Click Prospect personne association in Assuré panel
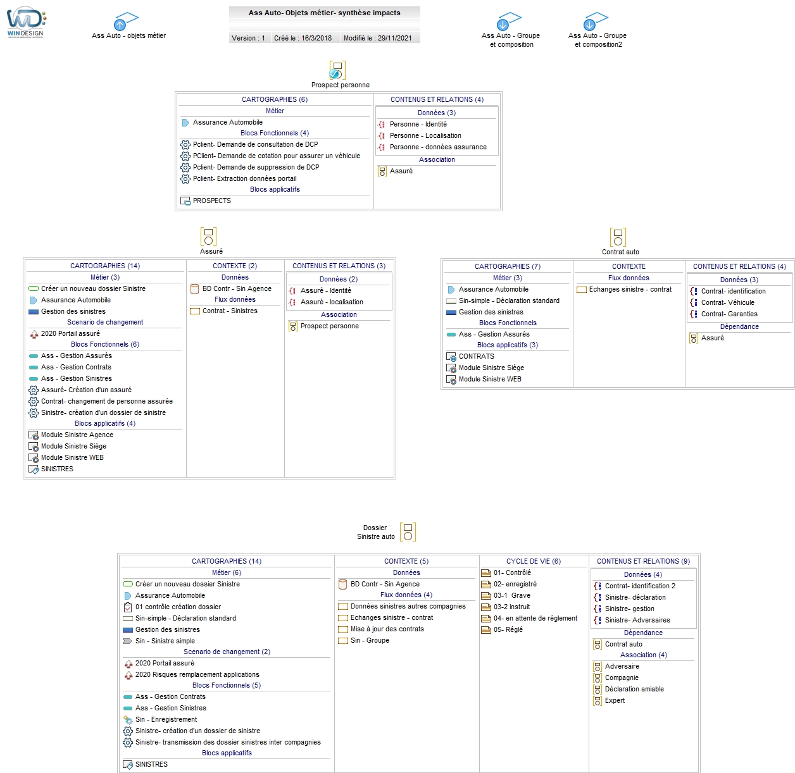 pyautogui.click(x=330, y=326)
